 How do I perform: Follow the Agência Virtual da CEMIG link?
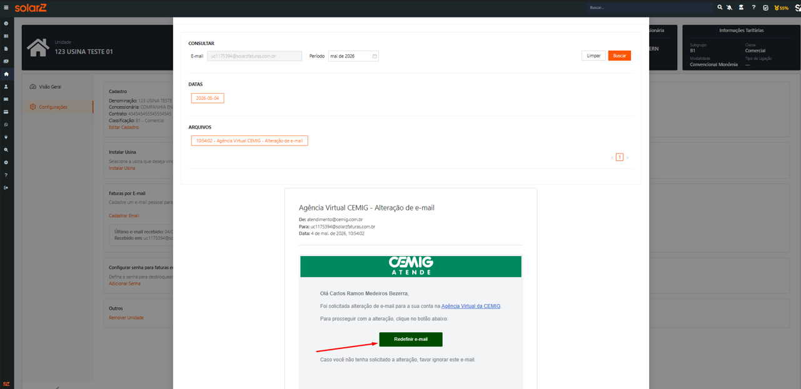(471, 306)
